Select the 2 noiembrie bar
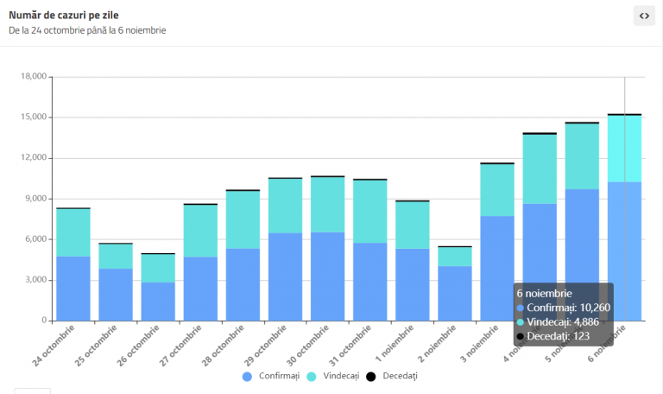The width and height of the screenshot is (663, 394). coord(455,283)
